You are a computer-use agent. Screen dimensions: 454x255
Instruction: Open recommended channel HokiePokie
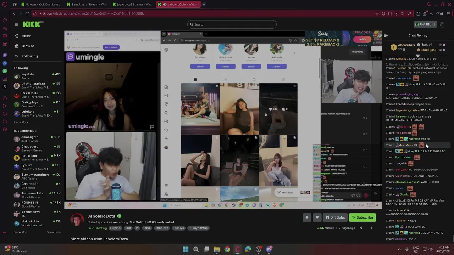coord(37,223)
